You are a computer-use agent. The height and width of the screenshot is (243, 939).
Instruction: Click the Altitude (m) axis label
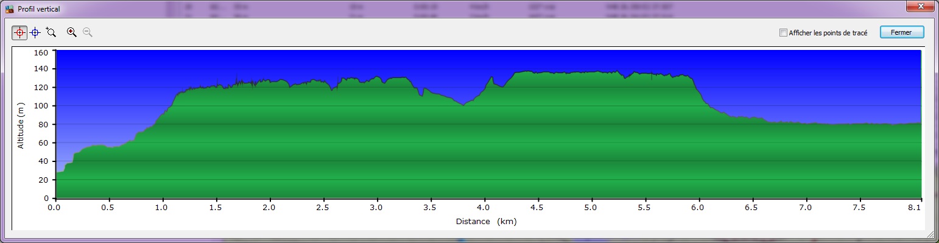(x=21, y=126)
